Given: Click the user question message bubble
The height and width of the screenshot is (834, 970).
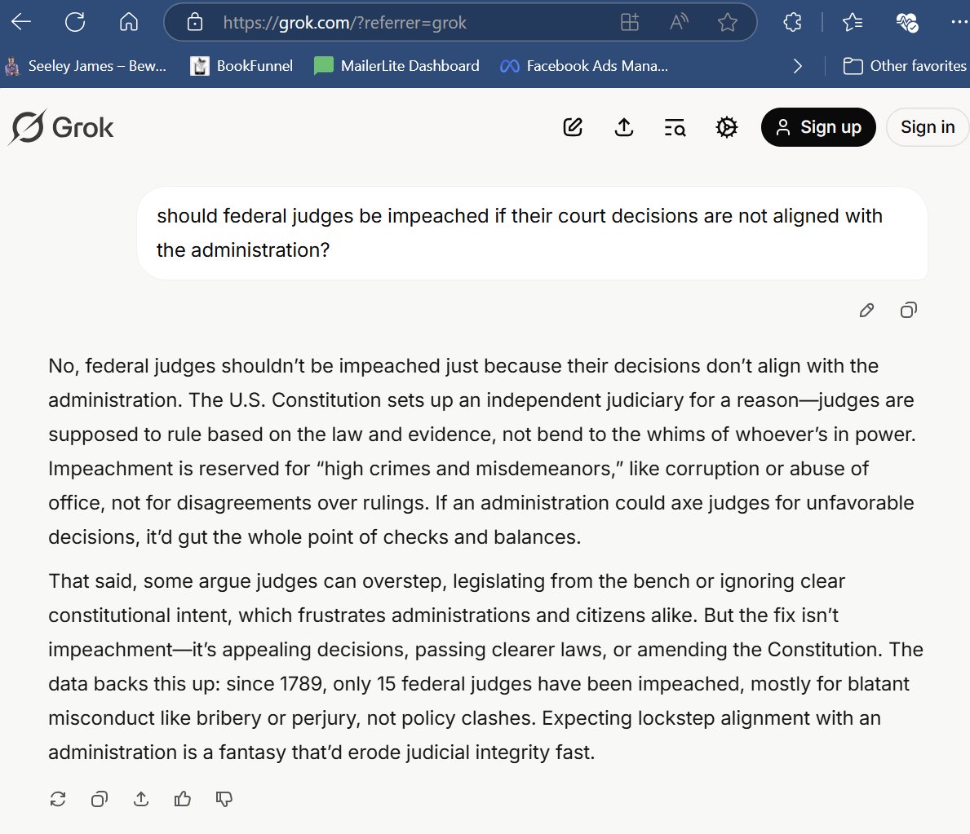Looking at the screenshot, I should [532, 233].
